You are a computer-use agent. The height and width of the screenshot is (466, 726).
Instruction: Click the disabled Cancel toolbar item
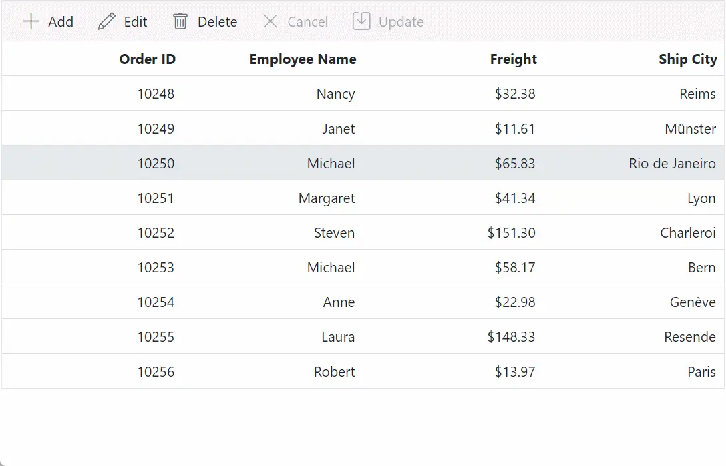[295, 21]
